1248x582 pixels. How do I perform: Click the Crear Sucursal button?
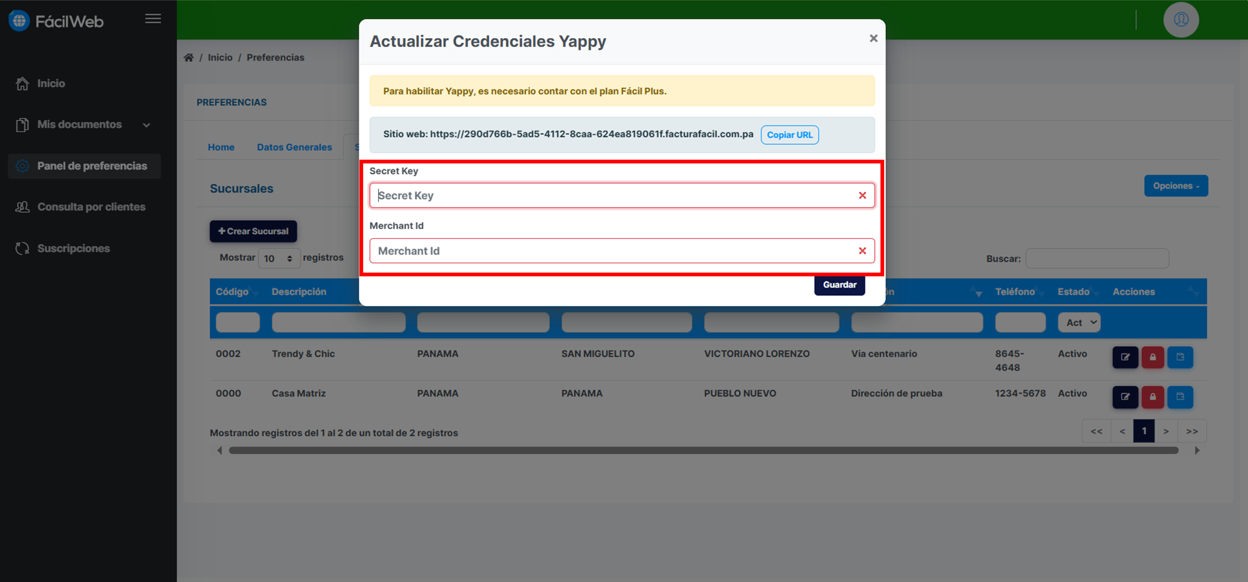tap(253, 231)
